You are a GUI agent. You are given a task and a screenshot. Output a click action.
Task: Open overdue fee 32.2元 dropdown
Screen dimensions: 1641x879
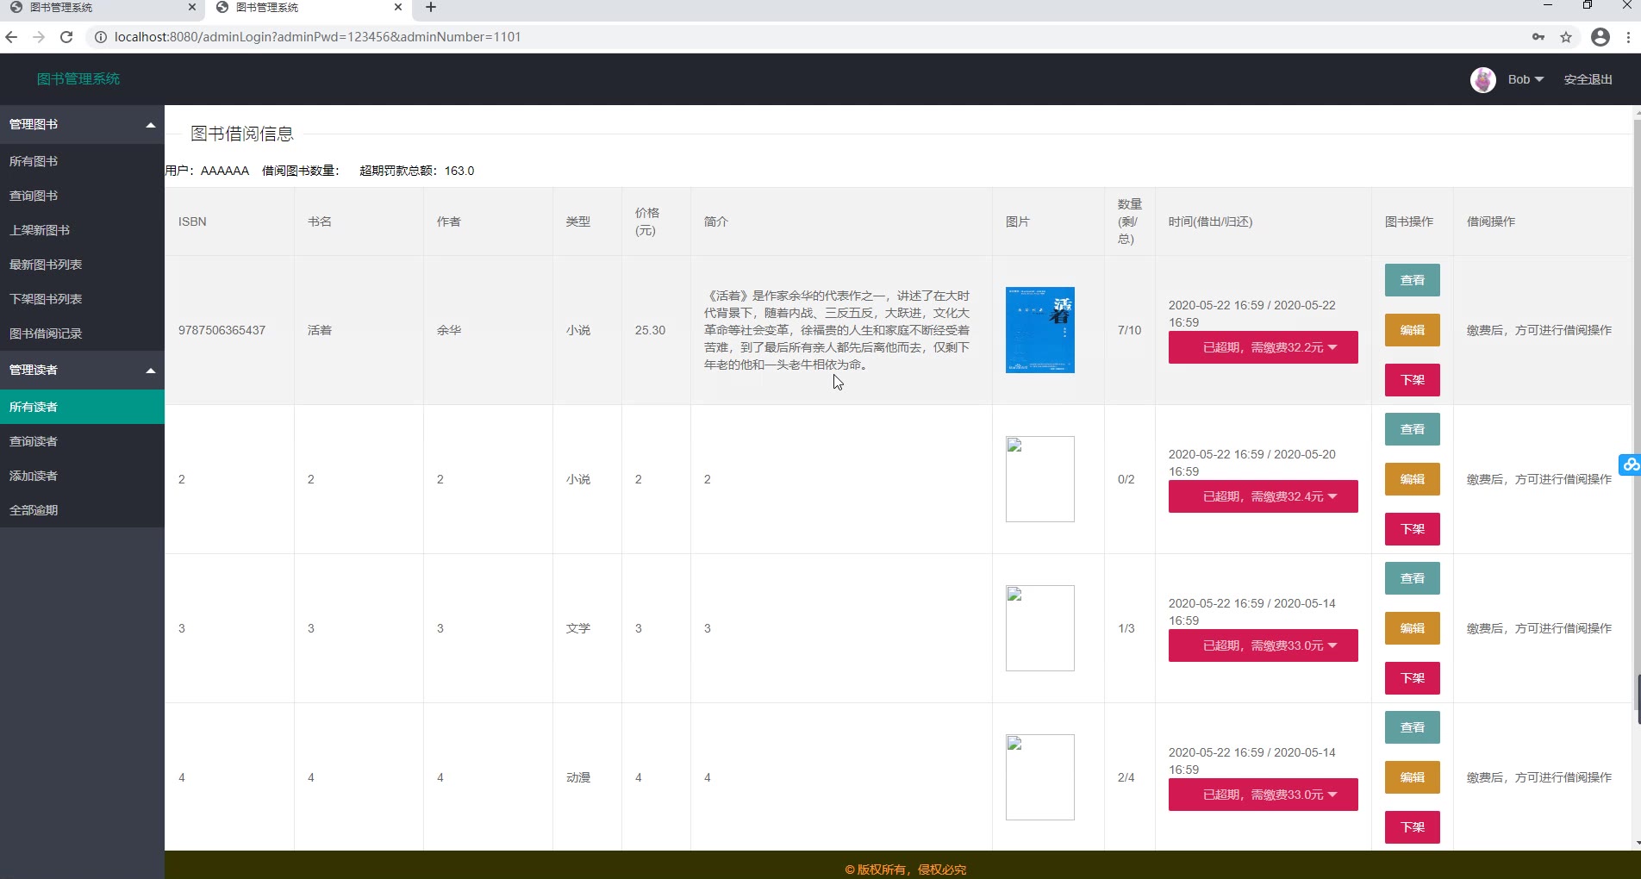pyautogui.click(x=1263, y=347)
